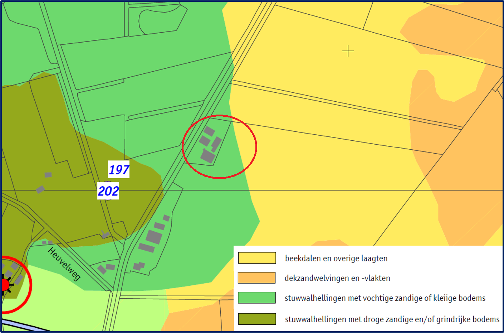504x333 pixels.
Task: Click the orange swatch for dekzandwelvingen en -vlakten
Action: (x=257, y=278)
